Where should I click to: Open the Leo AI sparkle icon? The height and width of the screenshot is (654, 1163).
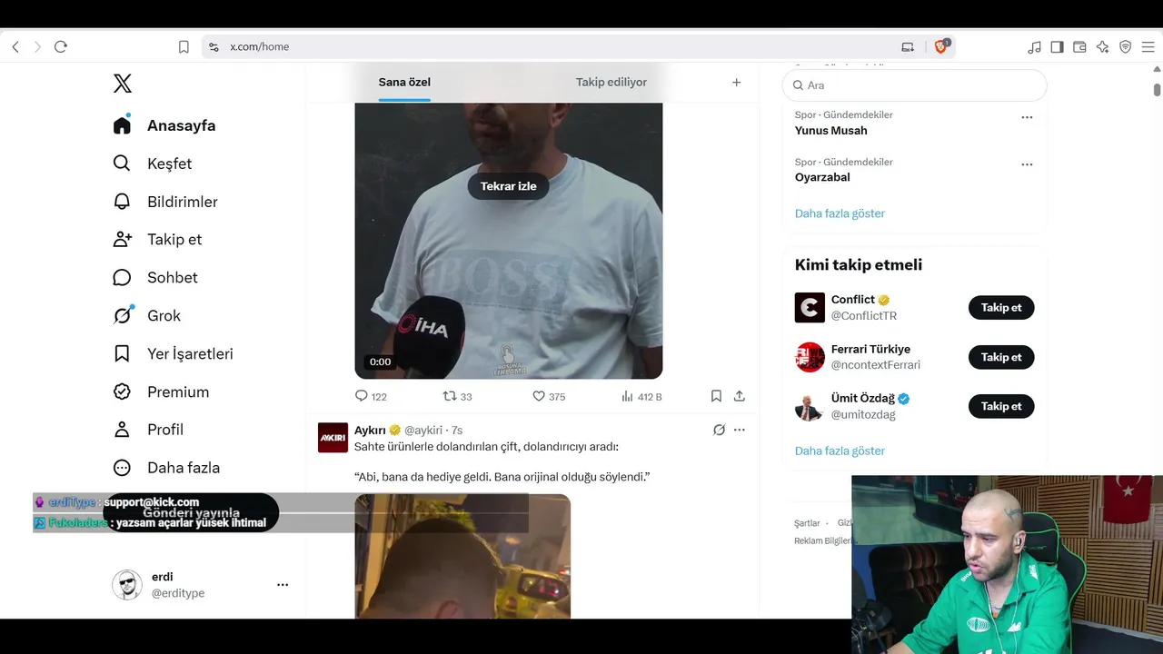pyautogui.click(x=1102, y=46)
